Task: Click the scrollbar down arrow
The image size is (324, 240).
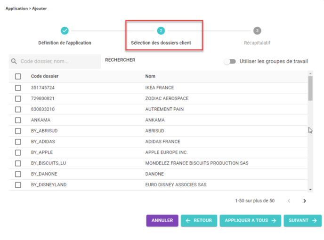Action: coord(310,189)
